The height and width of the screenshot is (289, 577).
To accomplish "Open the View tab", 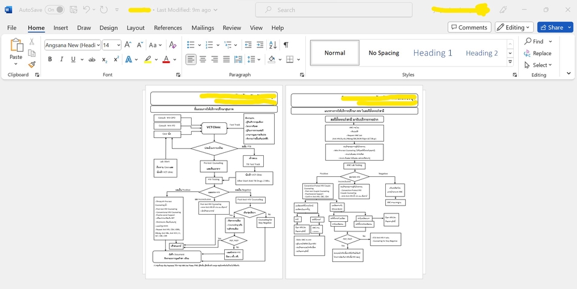I will (x=256, y=28).
